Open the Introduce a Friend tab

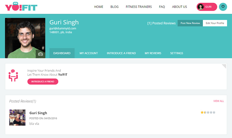point(121,53)
